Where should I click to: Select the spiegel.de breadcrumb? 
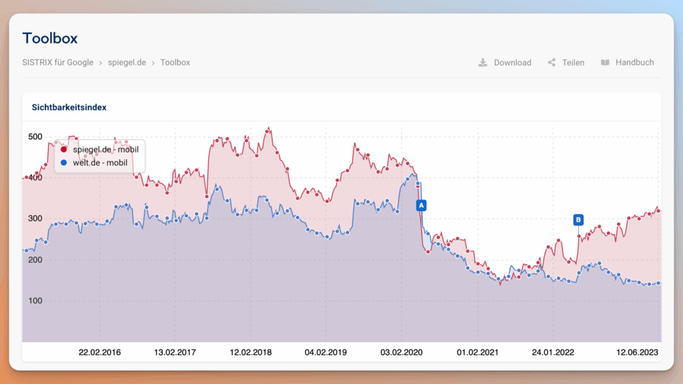coord(127,62)
